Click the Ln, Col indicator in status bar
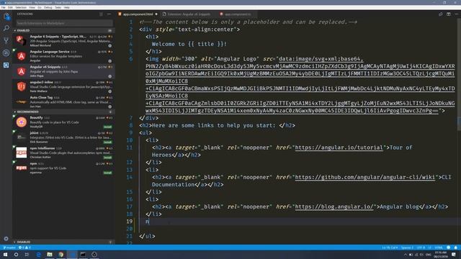The height and width of the screenshot is (259, 461). point(390,247)
